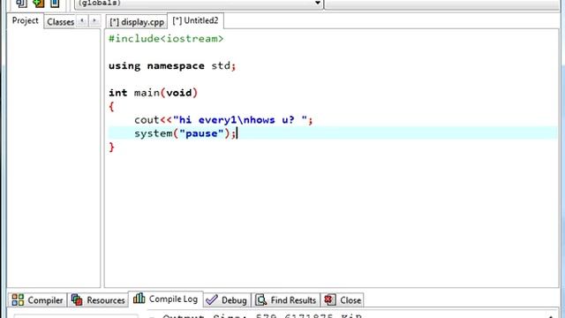The width and height of the screenshot is (565, 318).
Task: Click the cout "hi every1\nhows u? " line
Action: [223, 120]
